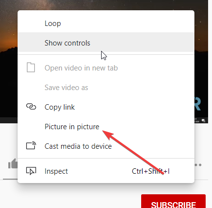Image resolution: width=212 pixels, height=208 pixels.
Task: Click the blank page icon in menu
Action: pyautogui.click(x=31, y=67)
